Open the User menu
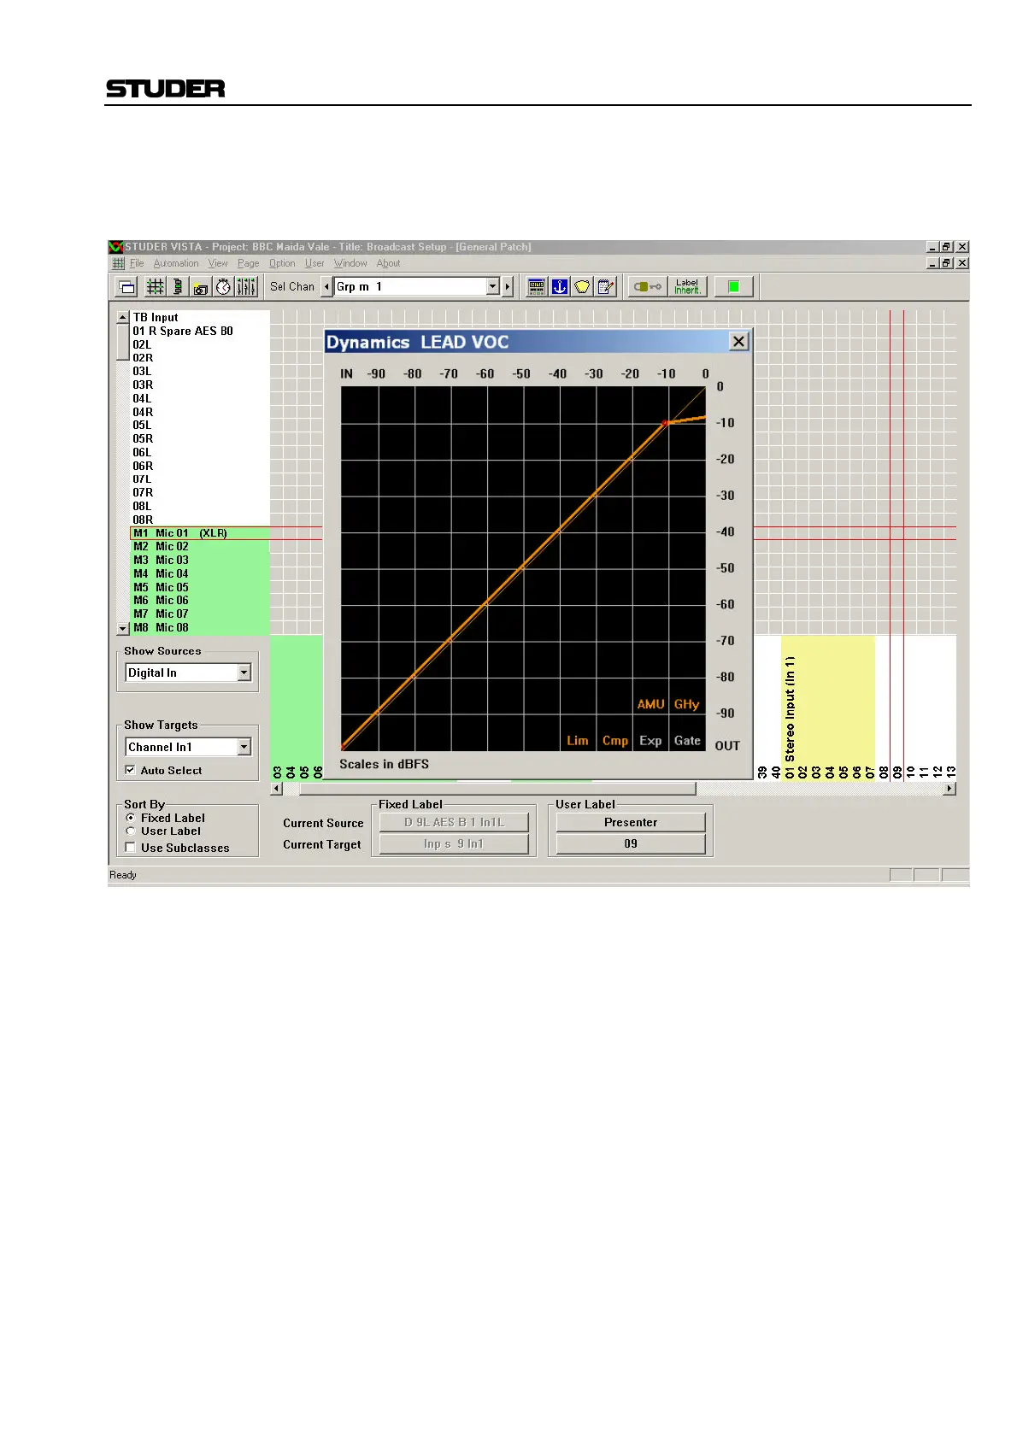 [315, 263]
